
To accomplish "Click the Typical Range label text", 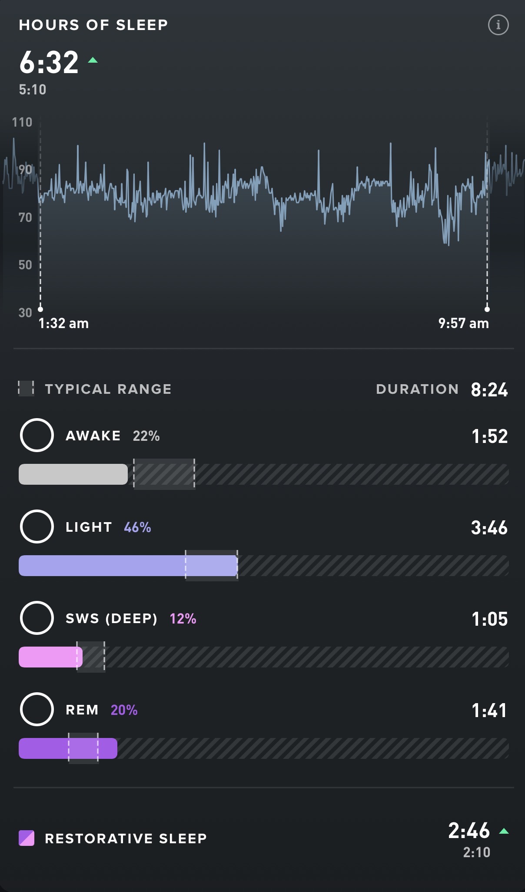I will tap(108, 389).
